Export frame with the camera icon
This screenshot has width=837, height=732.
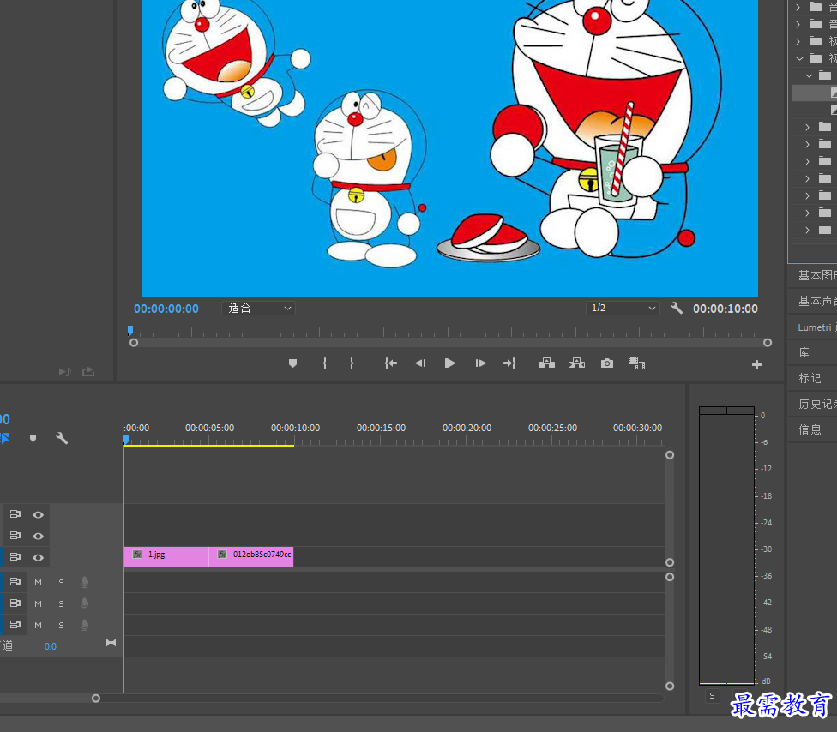(x=607, y=363)
